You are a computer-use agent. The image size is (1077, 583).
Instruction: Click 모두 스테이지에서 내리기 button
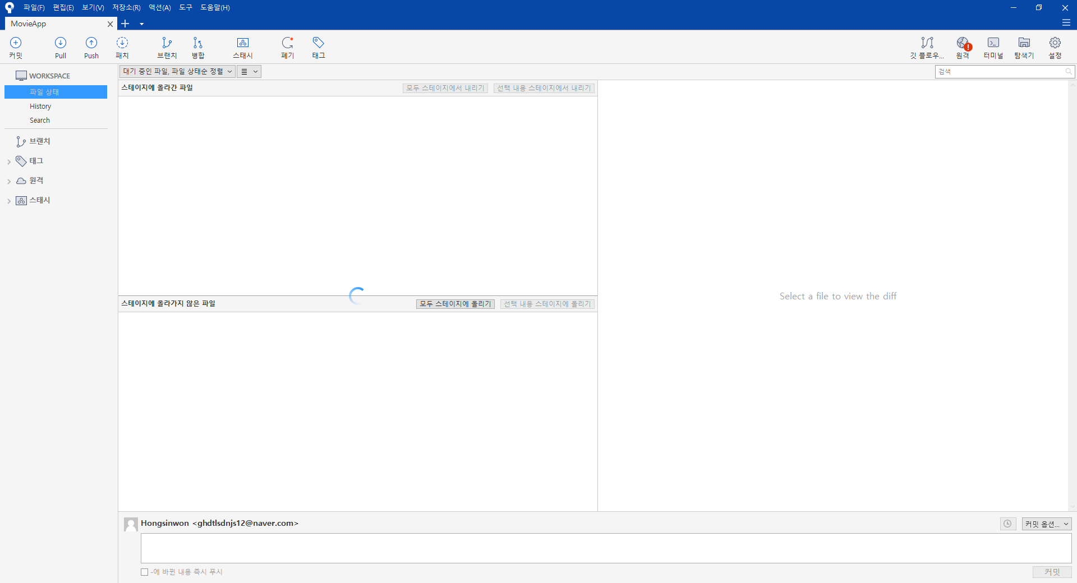(x=445, y=88)
